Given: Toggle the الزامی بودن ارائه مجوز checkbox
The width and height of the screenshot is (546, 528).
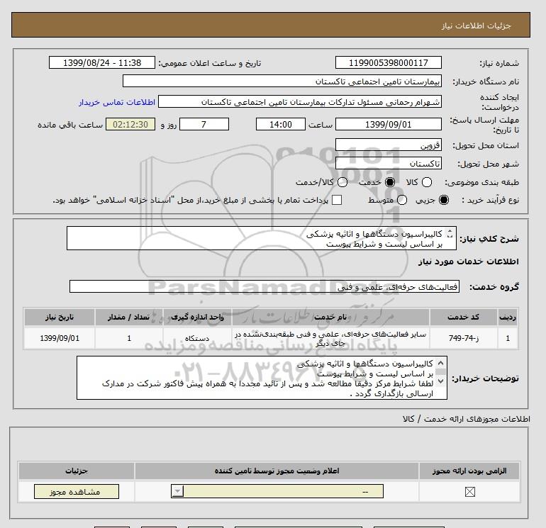Looking at the screenshot, I should click(469, 491).
